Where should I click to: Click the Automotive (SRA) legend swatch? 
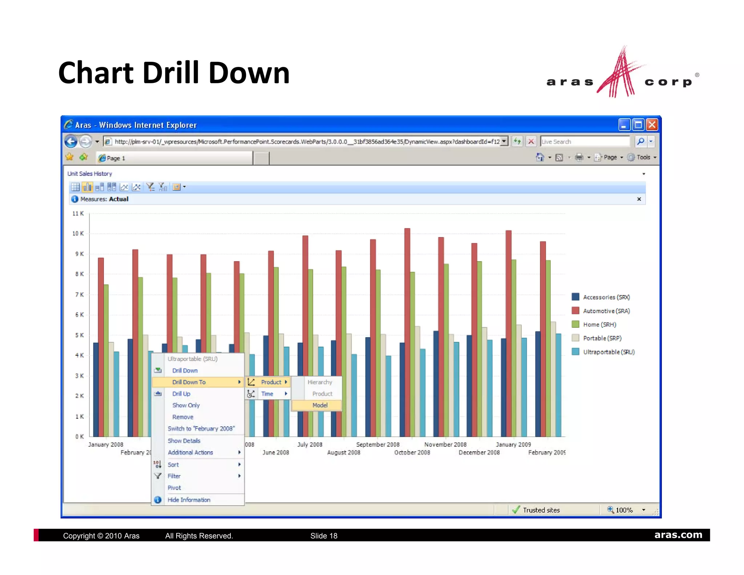coord(575,310)
